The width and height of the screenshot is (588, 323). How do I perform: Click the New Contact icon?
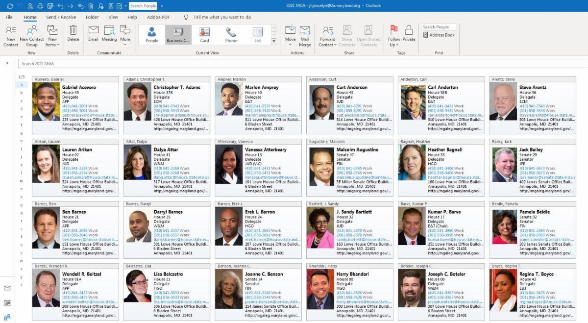[11, 34]
